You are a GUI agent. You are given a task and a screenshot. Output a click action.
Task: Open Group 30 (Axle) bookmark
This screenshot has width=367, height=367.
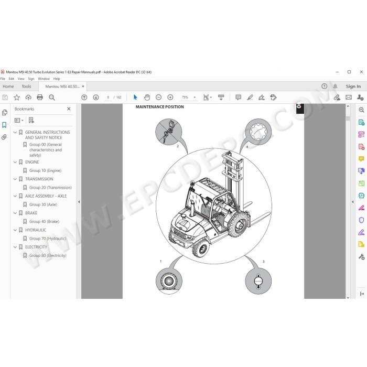[44, 204]
